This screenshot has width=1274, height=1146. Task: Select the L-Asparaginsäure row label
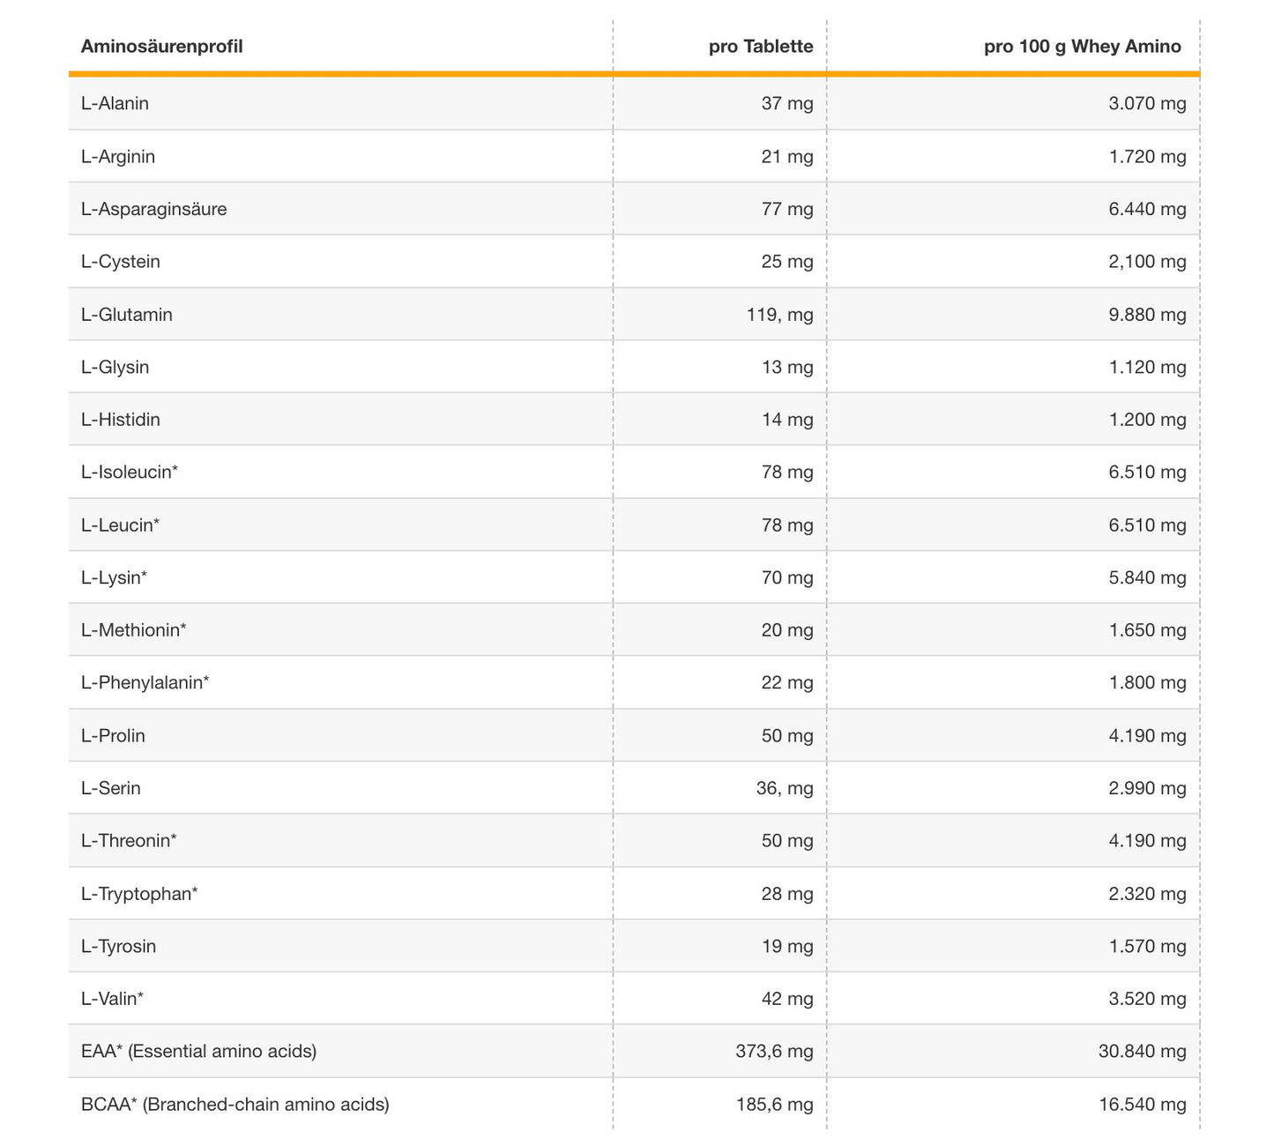(153, 209)
